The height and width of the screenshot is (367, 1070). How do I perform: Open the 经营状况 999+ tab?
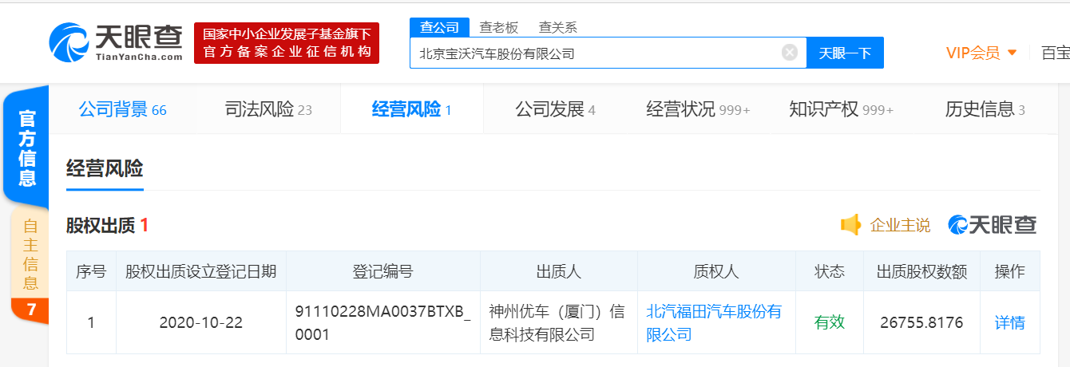[698, 109]
